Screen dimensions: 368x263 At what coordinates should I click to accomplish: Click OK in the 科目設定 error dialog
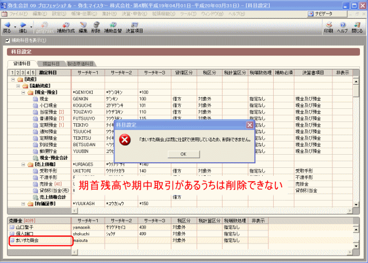click(184, 154)
